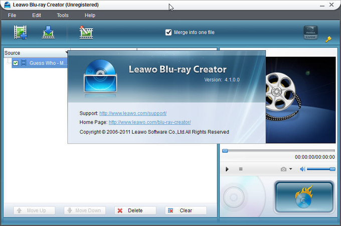Click the Add Video toolbar icon

coord(20,32)
